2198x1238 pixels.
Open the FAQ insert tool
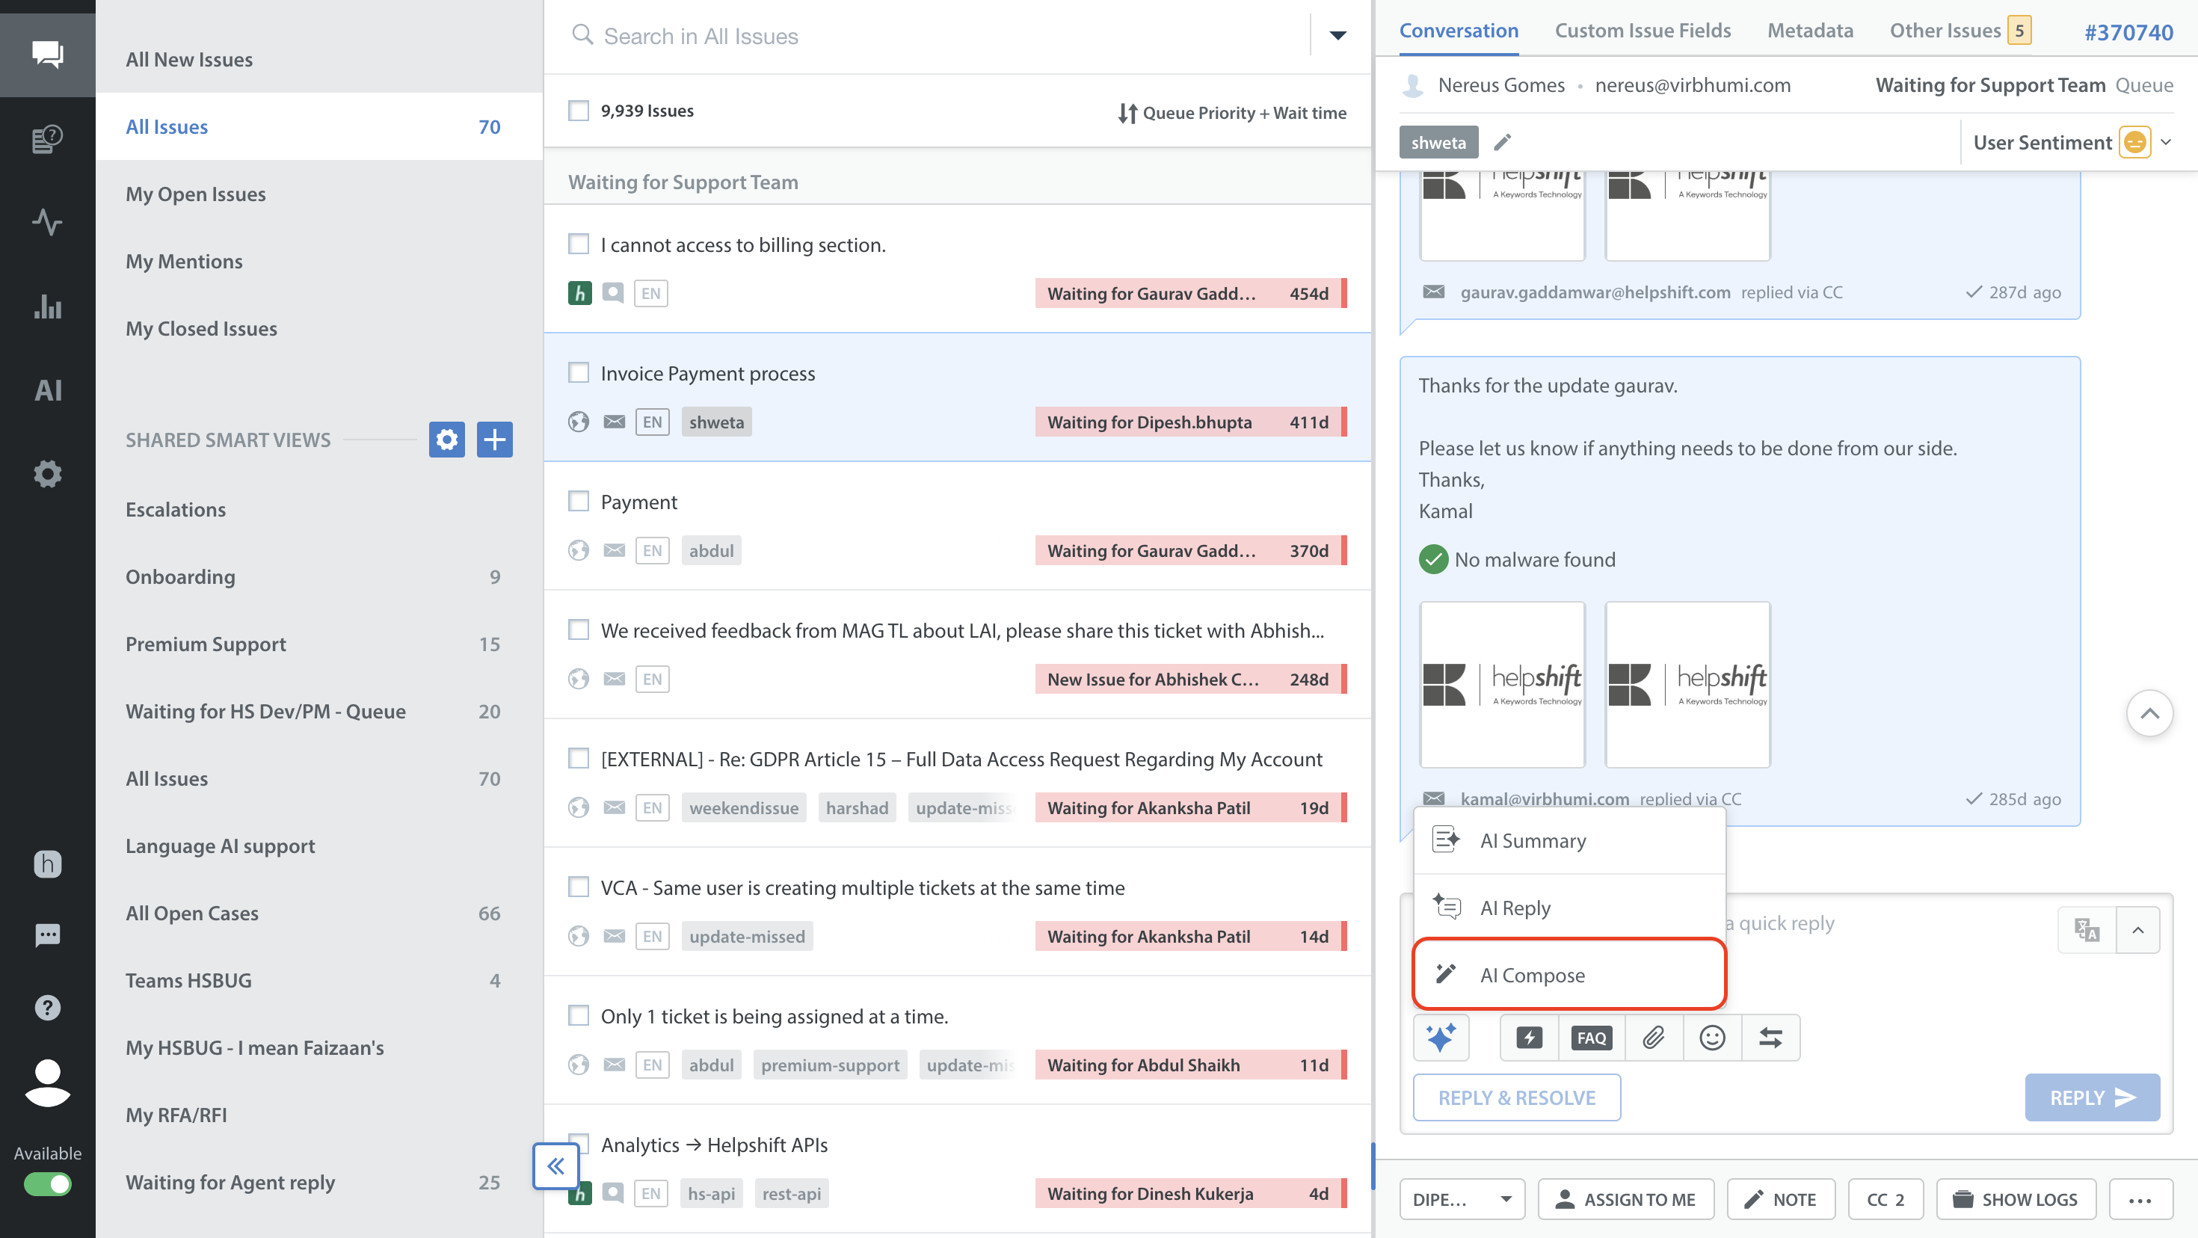(x=1592, y=1038)
